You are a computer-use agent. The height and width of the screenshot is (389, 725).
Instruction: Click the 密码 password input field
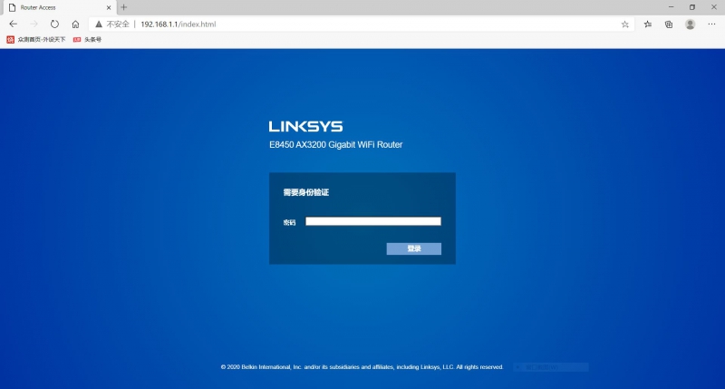click(x=373, y=221)
